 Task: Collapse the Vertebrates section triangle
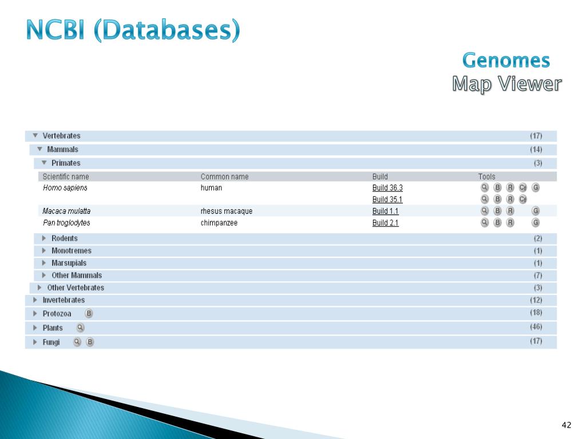click(x=35, y=135)
